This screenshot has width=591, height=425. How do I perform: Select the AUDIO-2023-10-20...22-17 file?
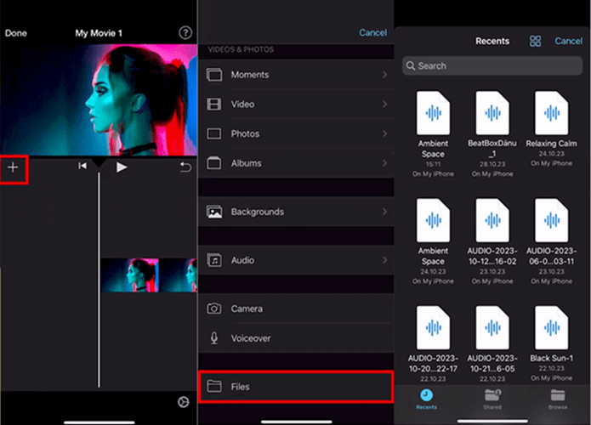(x=433, y=344)
